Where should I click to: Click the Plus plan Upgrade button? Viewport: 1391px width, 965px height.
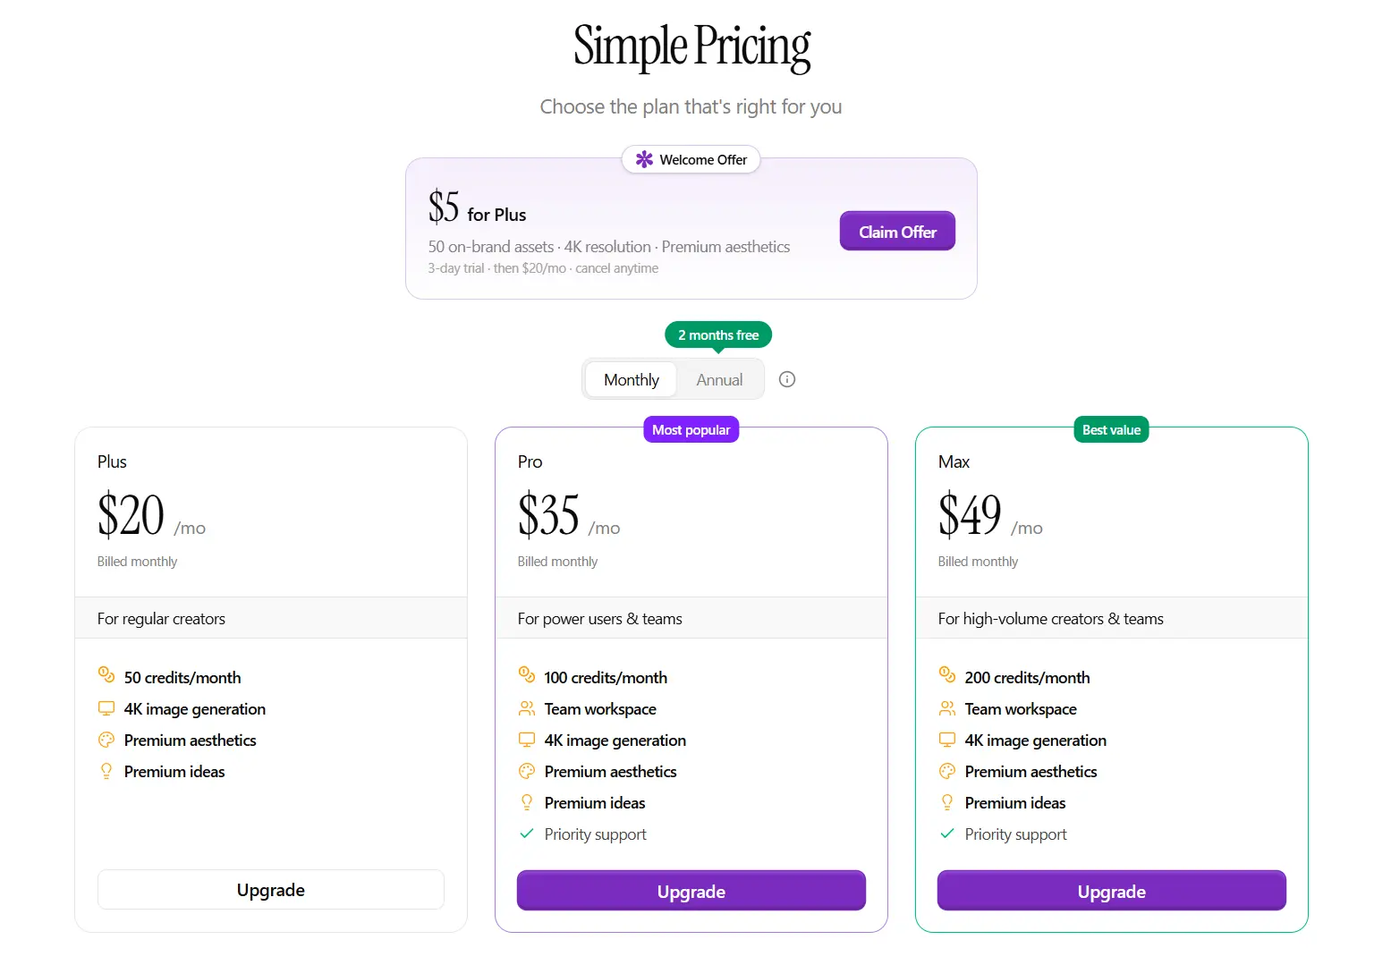[x=270, y=889]
